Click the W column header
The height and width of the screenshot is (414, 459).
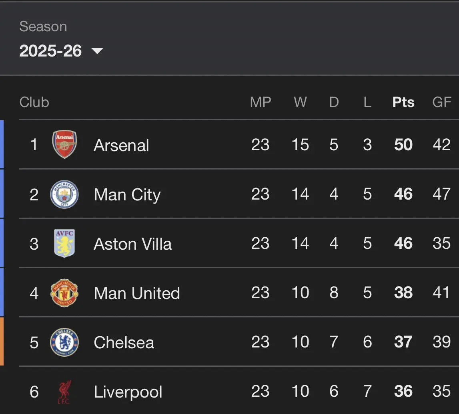[300, 102]
